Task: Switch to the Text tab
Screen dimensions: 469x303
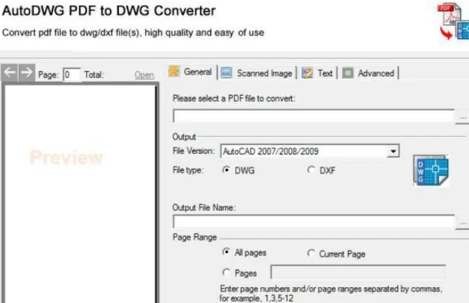Action: [x=319, y=73]
